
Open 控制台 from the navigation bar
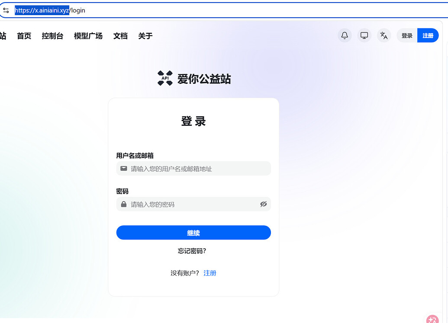52,36
